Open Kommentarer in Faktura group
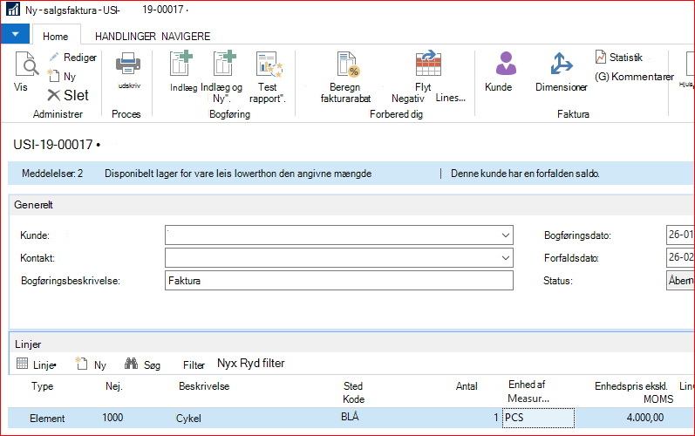Image resolution: width=695 pixels, height=436 pixels. point(634,77)
